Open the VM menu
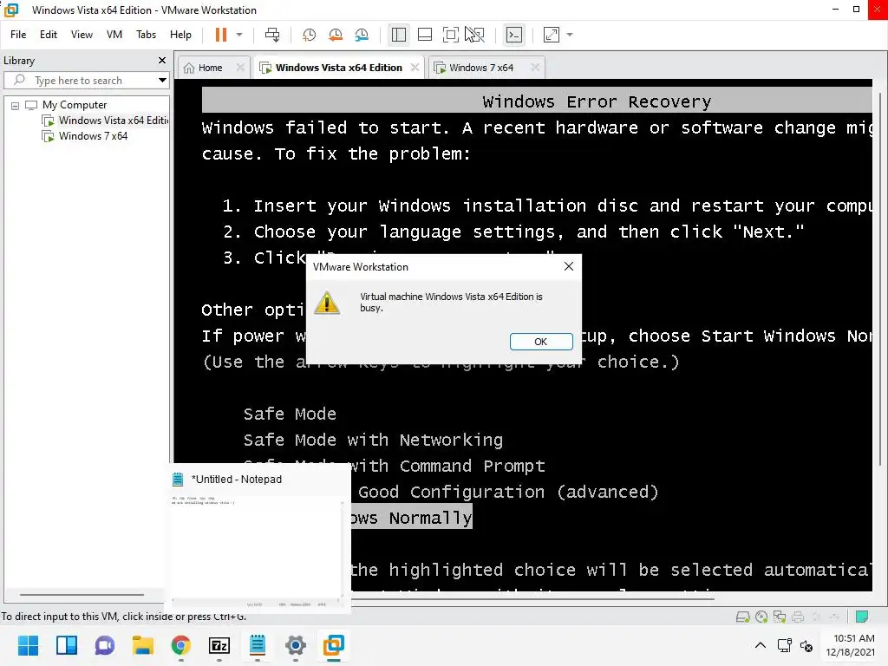Screen dimensions: 888x666 click(114, 35)
